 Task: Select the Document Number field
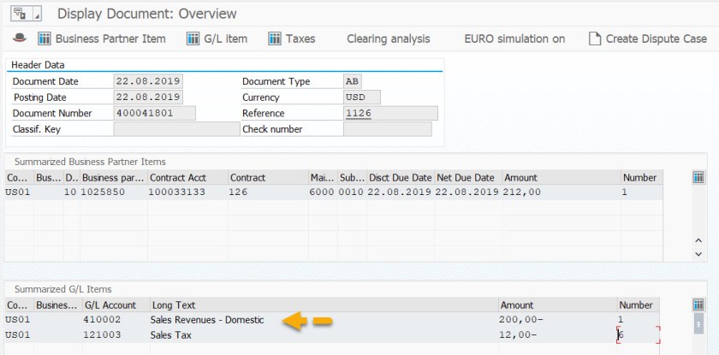tap(154, 113)
